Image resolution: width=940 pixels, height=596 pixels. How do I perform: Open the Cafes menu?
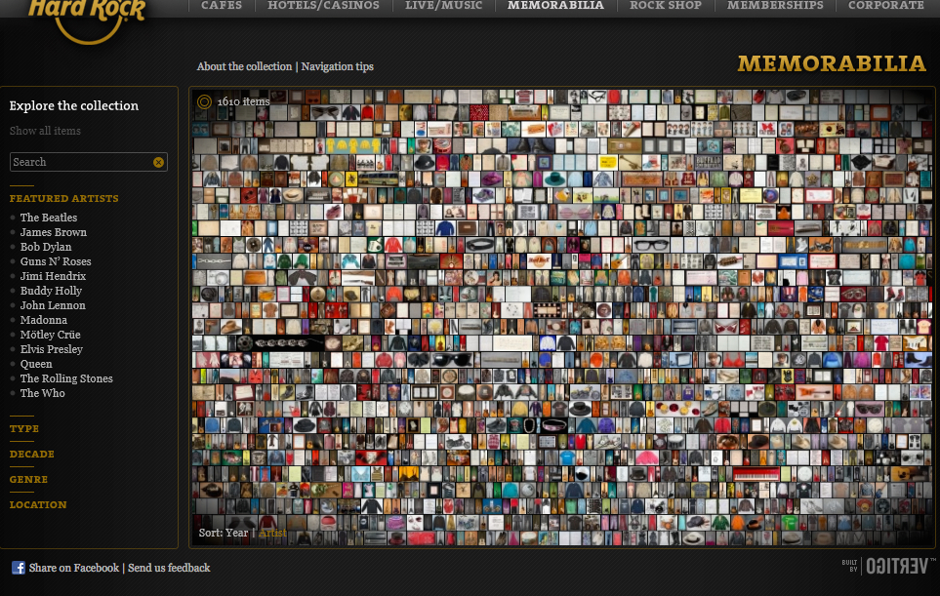point(222,6)
